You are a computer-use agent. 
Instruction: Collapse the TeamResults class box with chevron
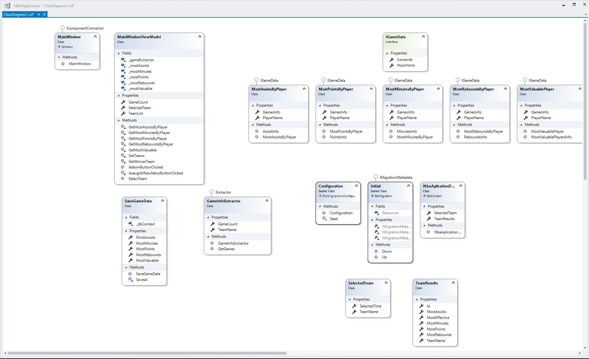pyautogui.click(x=453, y=283)
